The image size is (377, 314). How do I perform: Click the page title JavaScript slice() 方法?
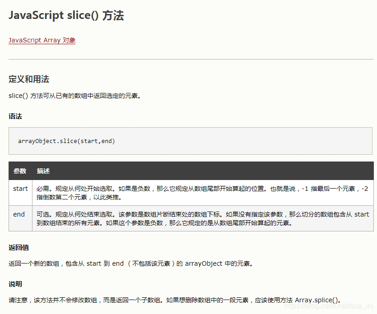pos(66,15)
